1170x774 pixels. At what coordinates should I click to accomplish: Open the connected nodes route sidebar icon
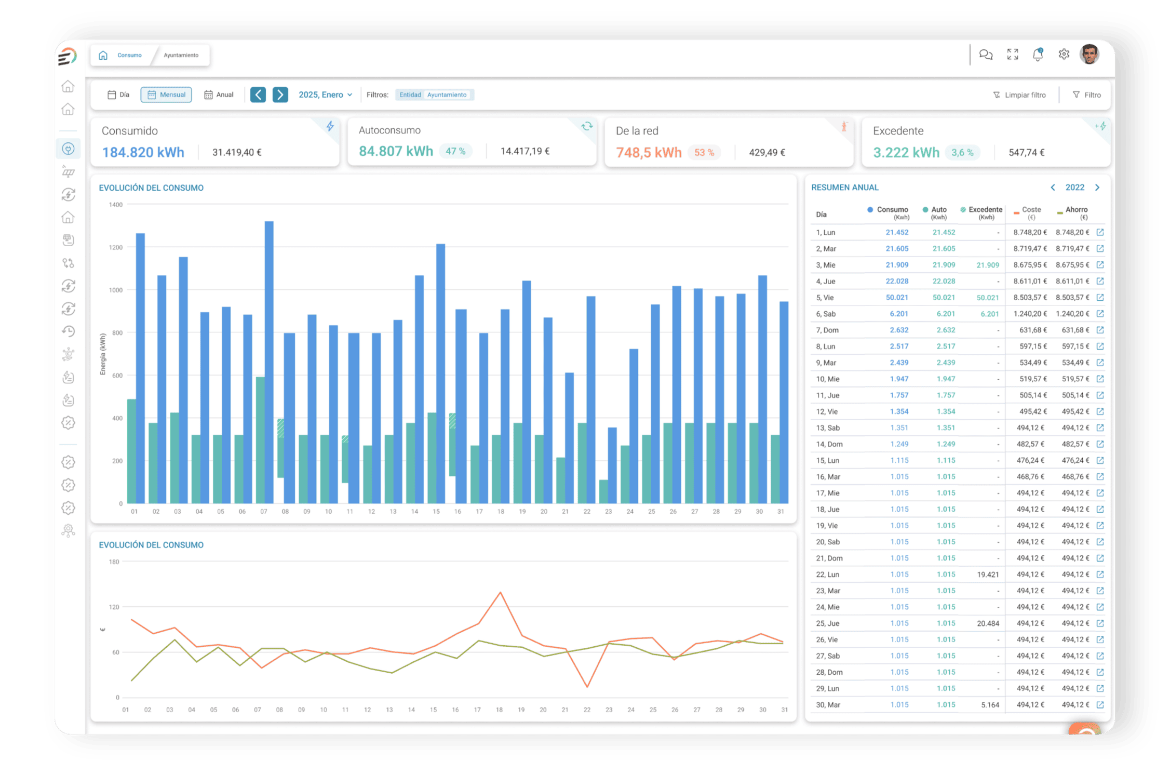(x=68, y=263)
